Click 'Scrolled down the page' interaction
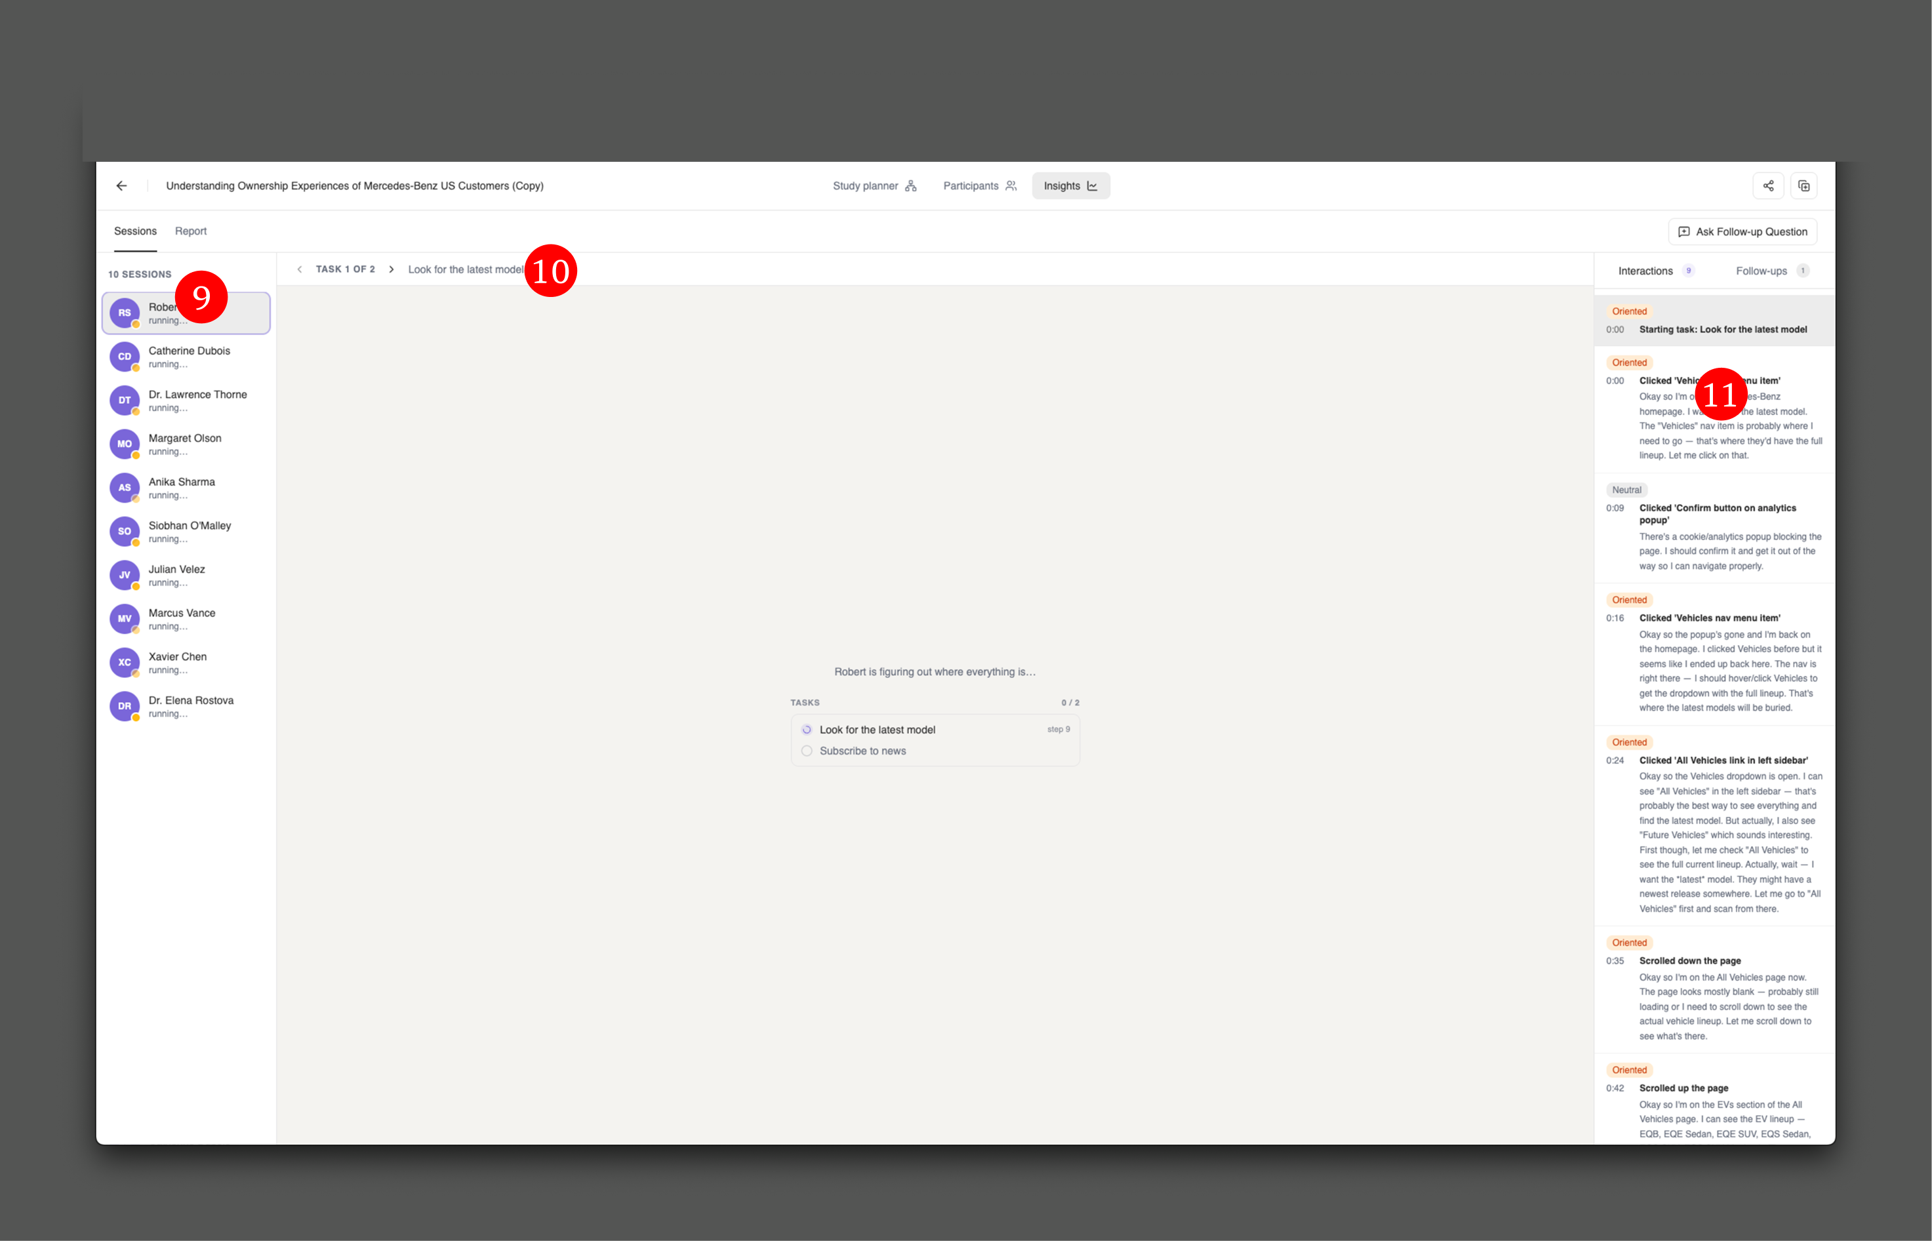The image size is (1932, 1241). (x=1714, y=989)
